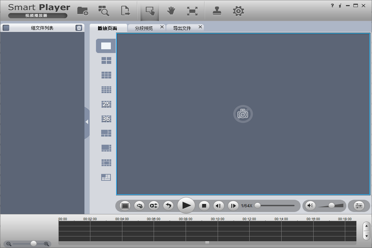Screen dimensions: 372x248
Task: Click the trash icon in file list
Action: [x=79, y=28]
